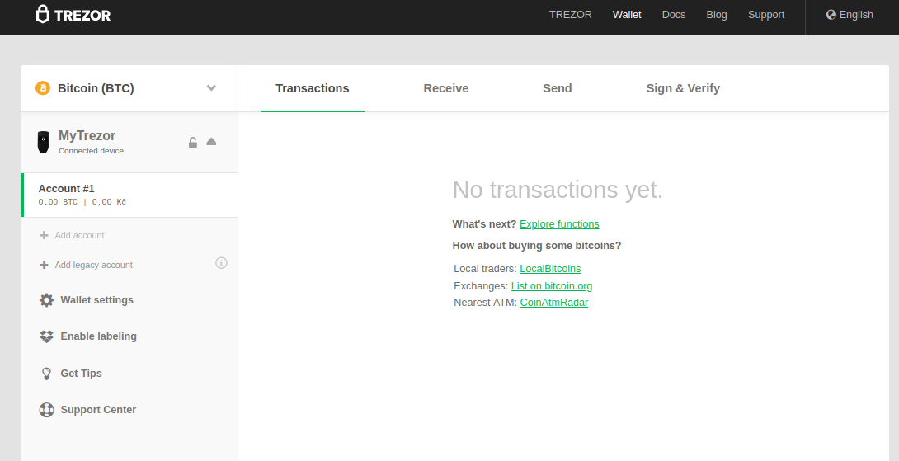899x461 pixels.
Task: Open the Send tab
Action: 557,88
